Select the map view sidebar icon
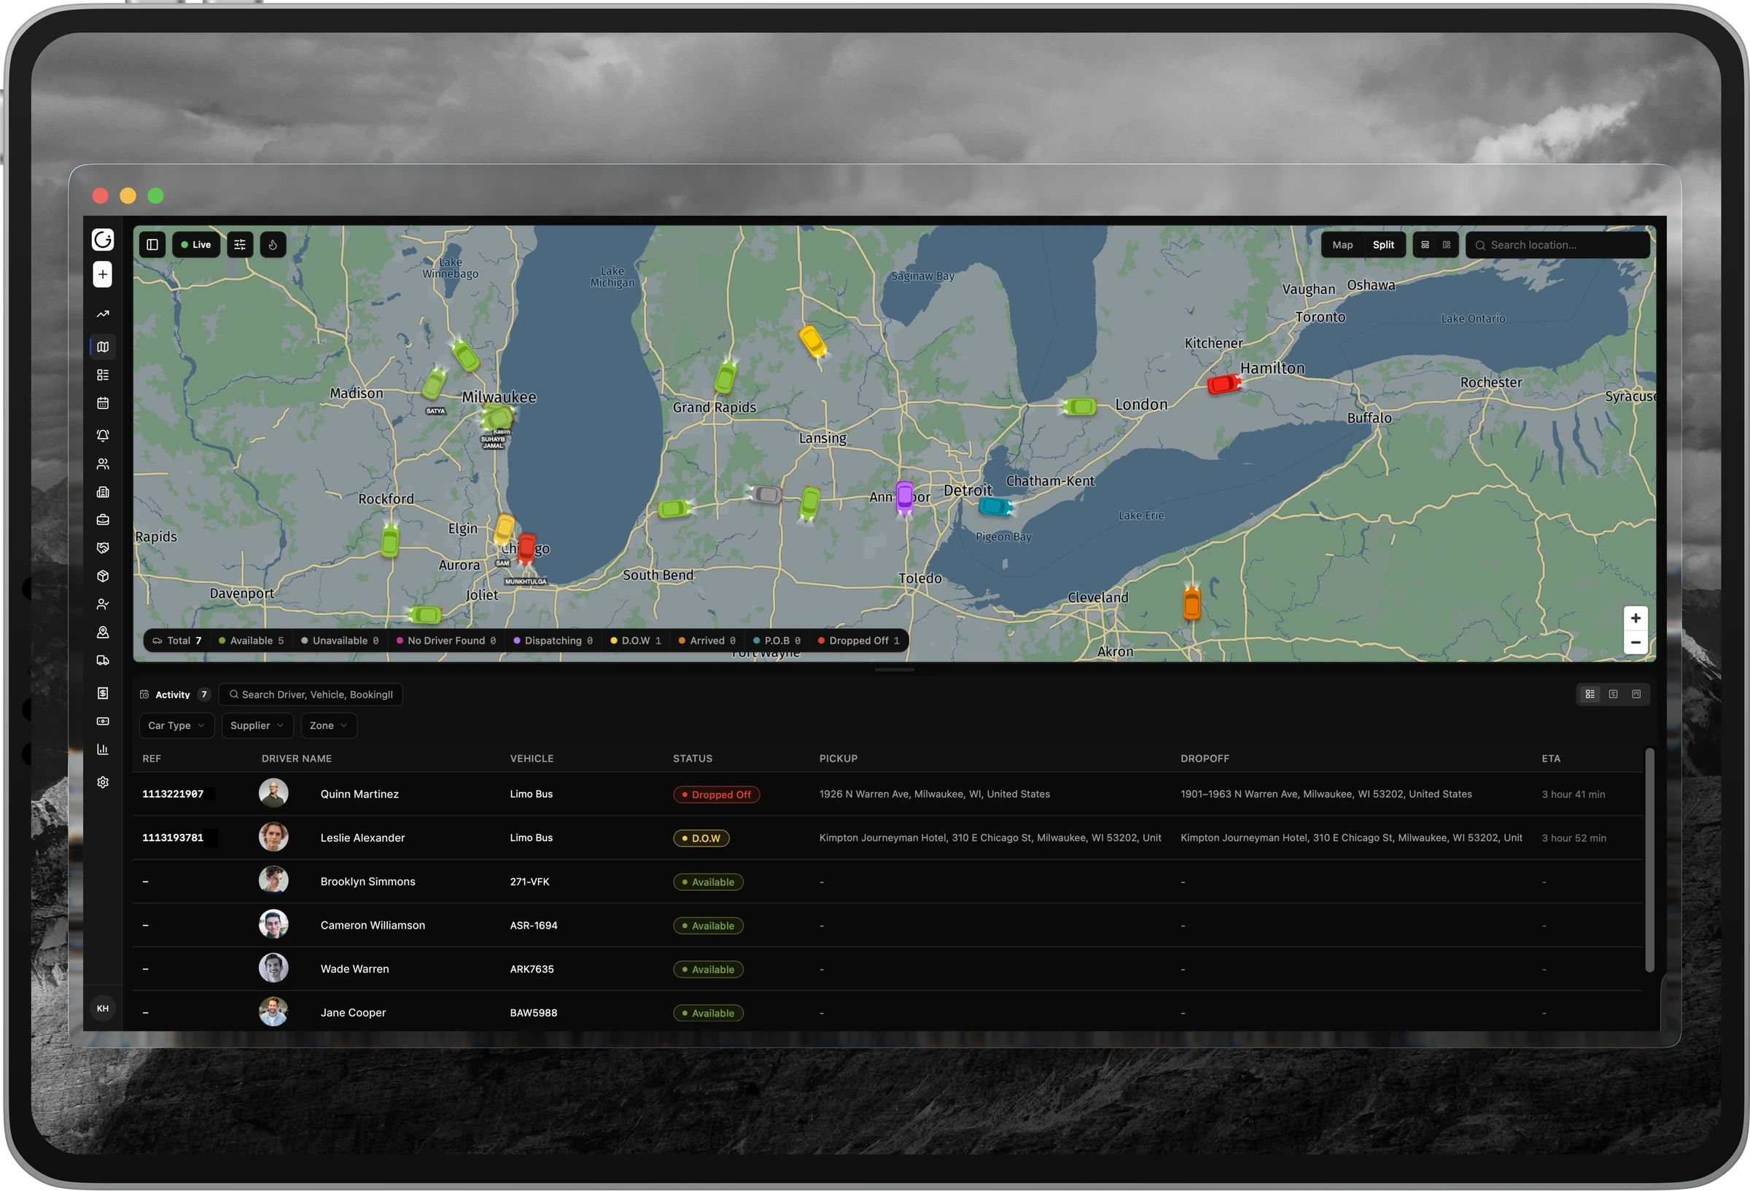 [102, 347]
